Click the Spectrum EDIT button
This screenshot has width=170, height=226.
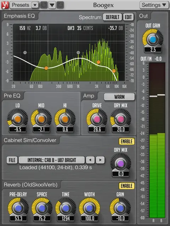(128, 17)
